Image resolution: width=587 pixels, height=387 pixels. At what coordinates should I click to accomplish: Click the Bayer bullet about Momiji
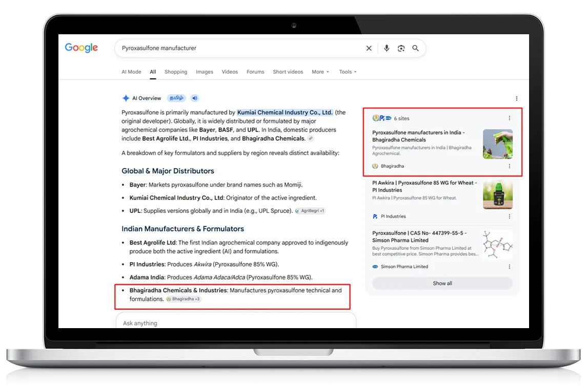tap(216, 185)
